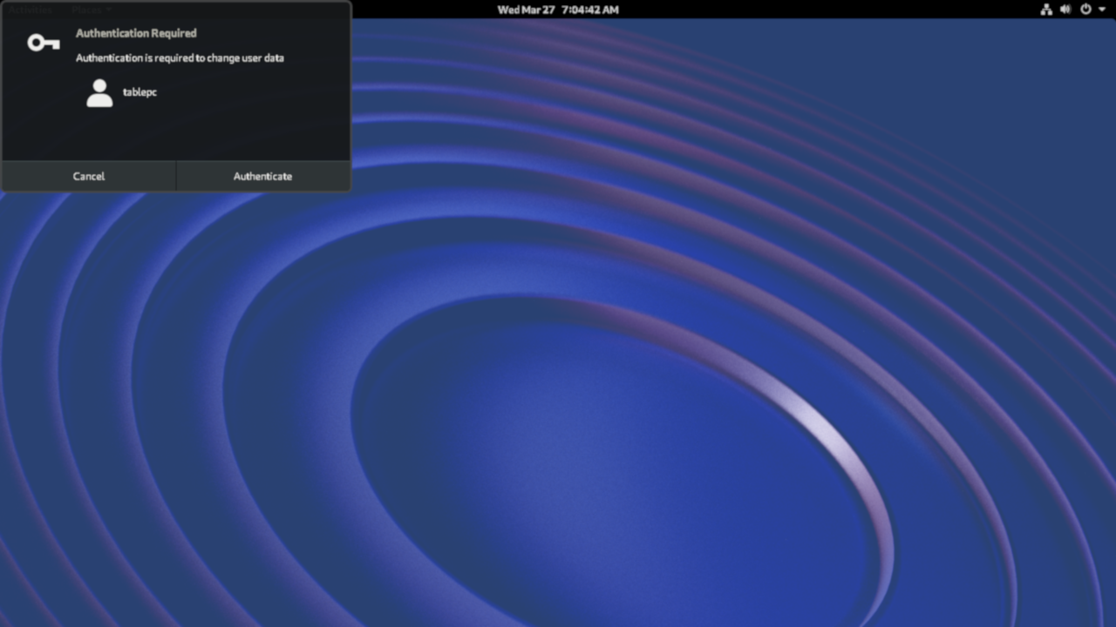The width and height of the screenshot is (1116, 627).
Task: Click the "Authentication Required" heading
Action: tap(136, 33)
